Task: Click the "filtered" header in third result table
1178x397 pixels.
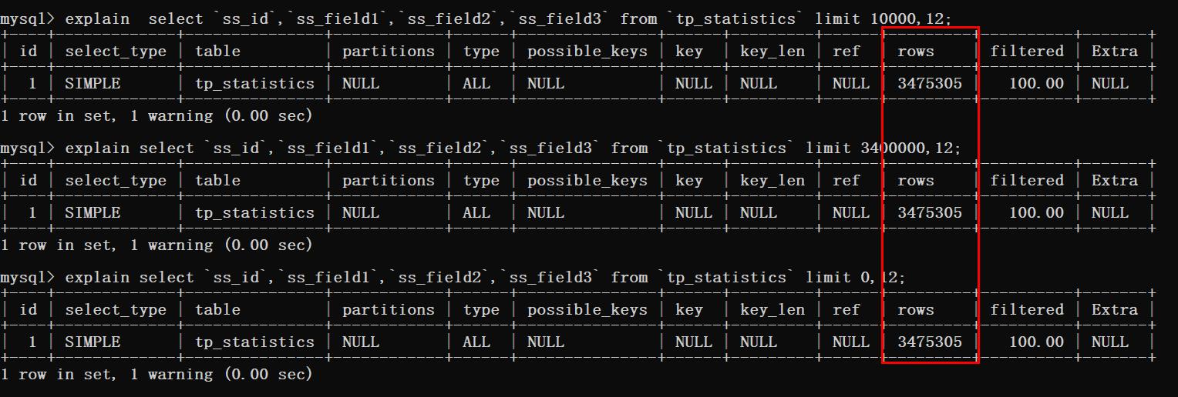Action: [x=1027, y=310]
